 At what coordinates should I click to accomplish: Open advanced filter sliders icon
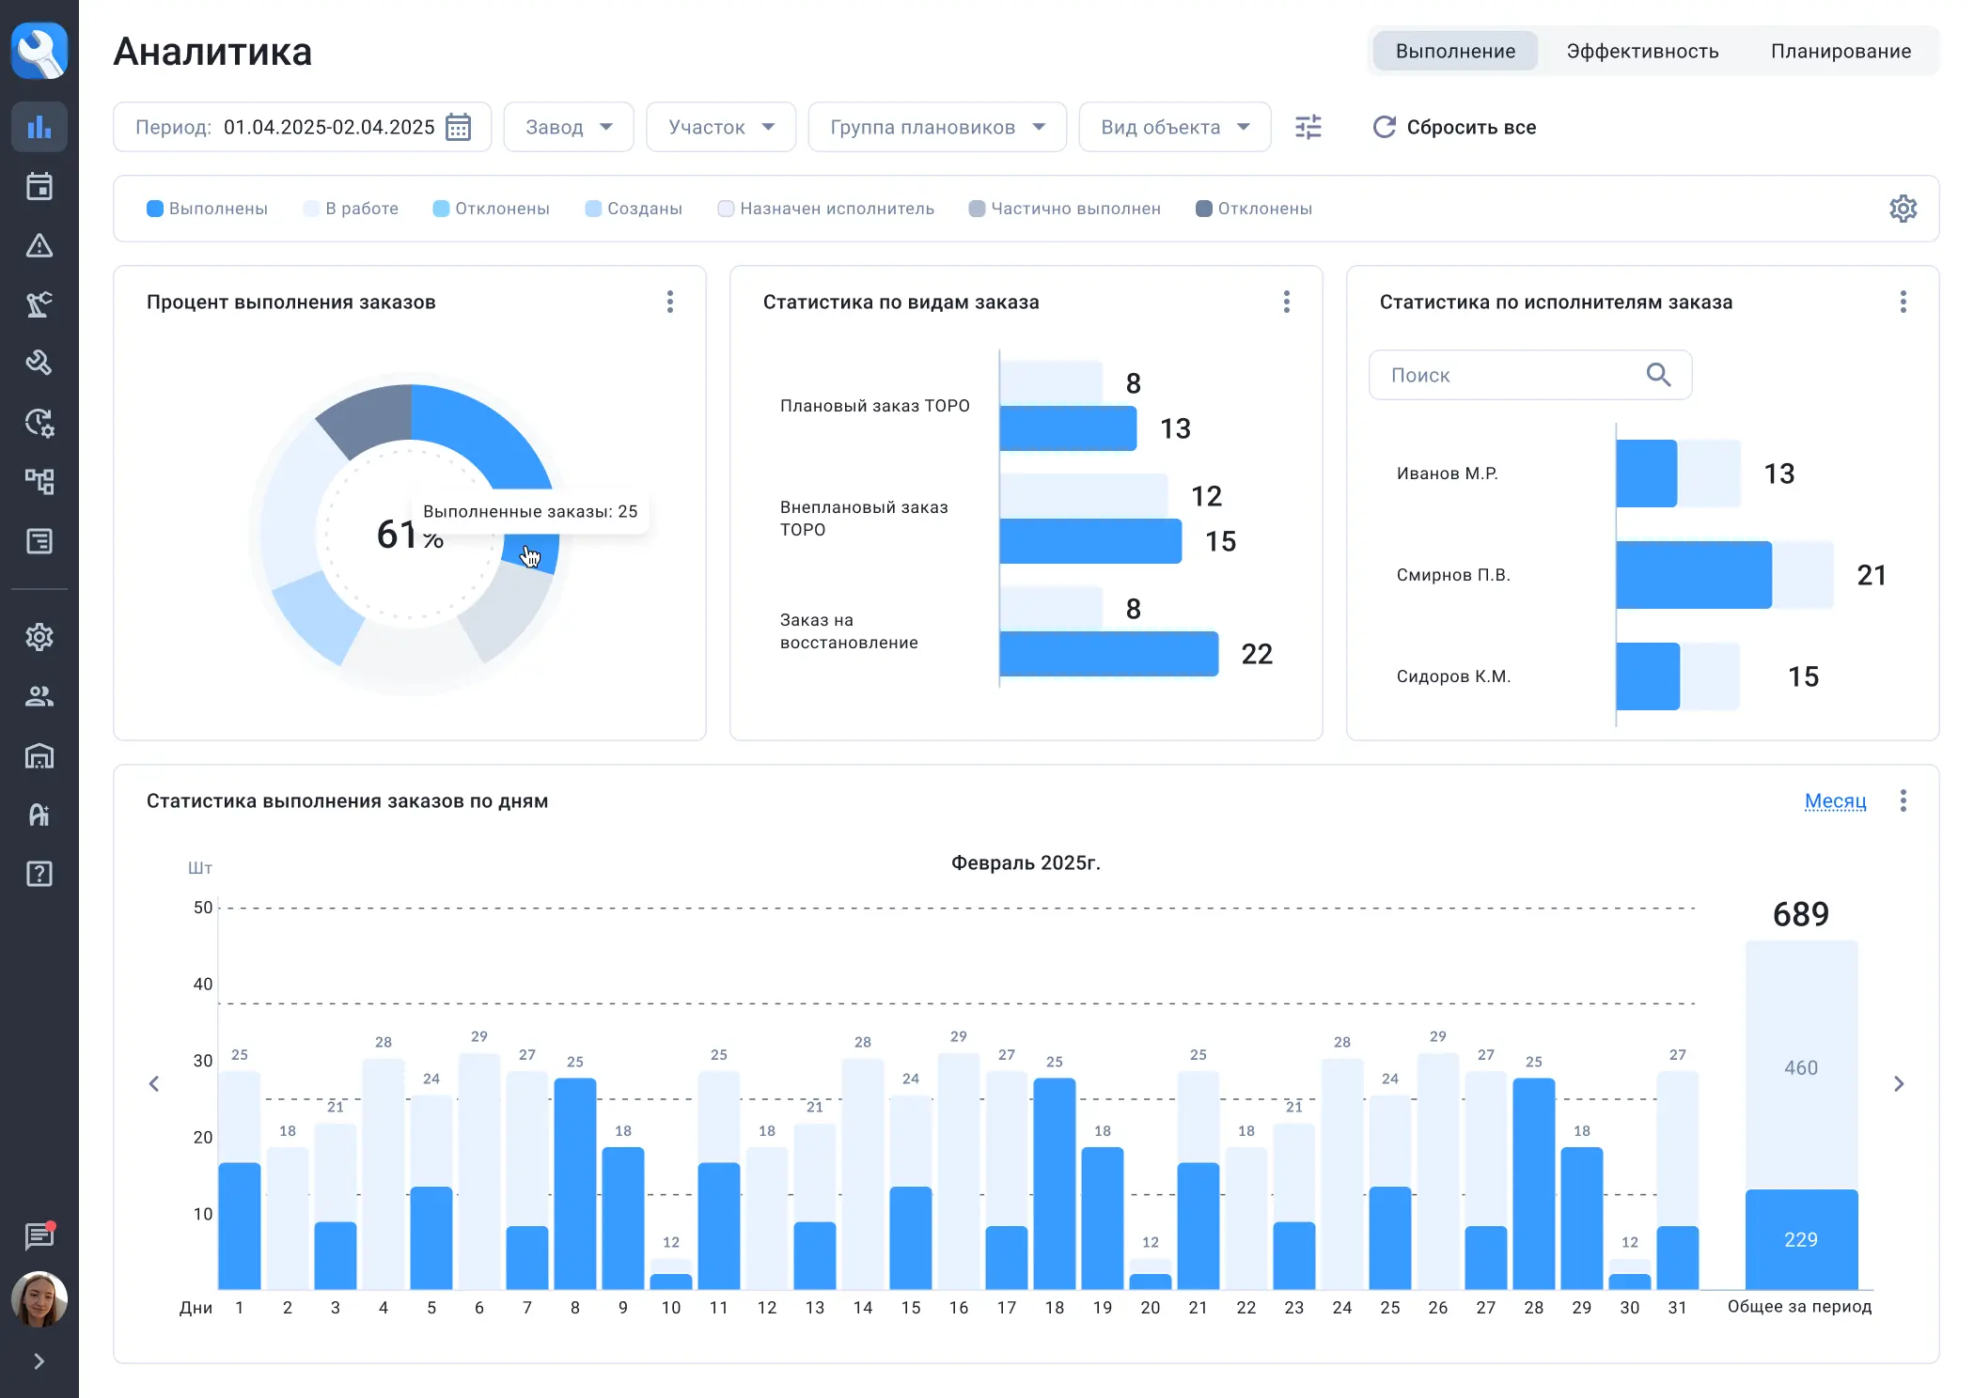click(x=1308, y=127)
